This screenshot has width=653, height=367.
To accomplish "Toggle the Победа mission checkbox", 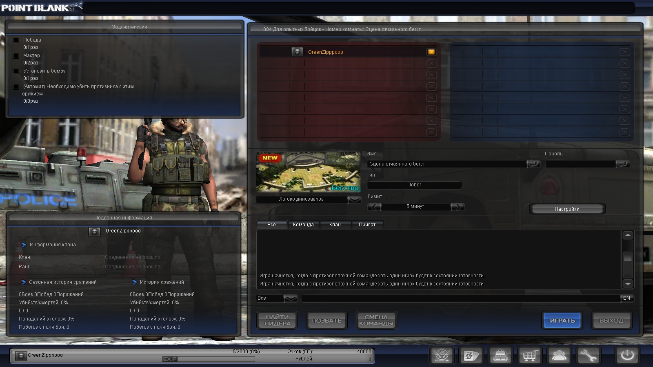I will coord(16,40).
